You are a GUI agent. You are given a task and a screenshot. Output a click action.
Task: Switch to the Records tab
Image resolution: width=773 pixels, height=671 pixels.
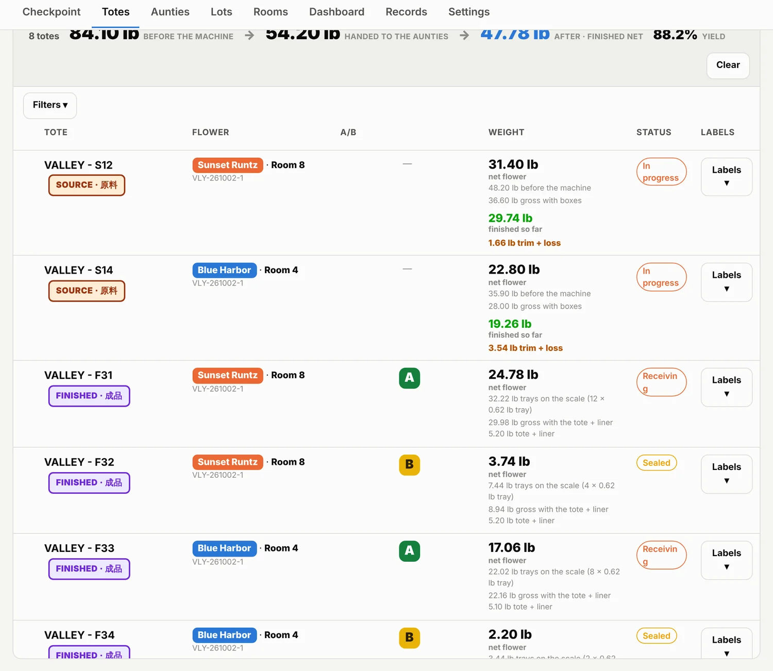(x=406, y=12)
